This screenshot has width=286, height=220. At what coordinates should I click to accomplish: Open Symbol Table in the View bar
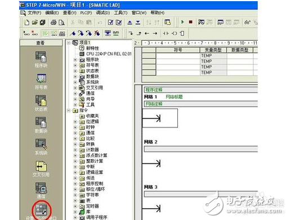pos(41,81)
